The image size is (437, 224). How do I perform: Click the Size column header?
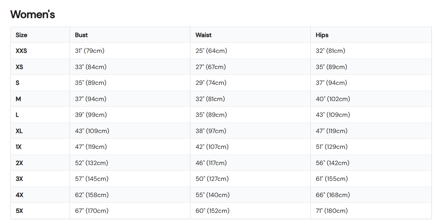tap(21, 35)
